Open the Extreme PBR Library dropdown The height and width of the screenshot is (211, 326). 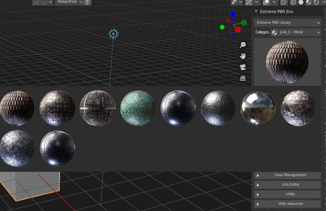click(x=287, y=23)
